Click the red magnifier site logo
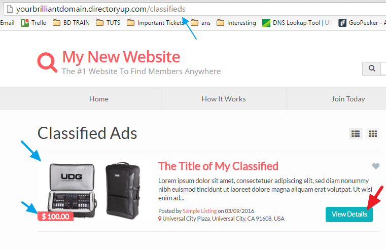The height and width of the screenshot is (250, 386). pos(47,62)
